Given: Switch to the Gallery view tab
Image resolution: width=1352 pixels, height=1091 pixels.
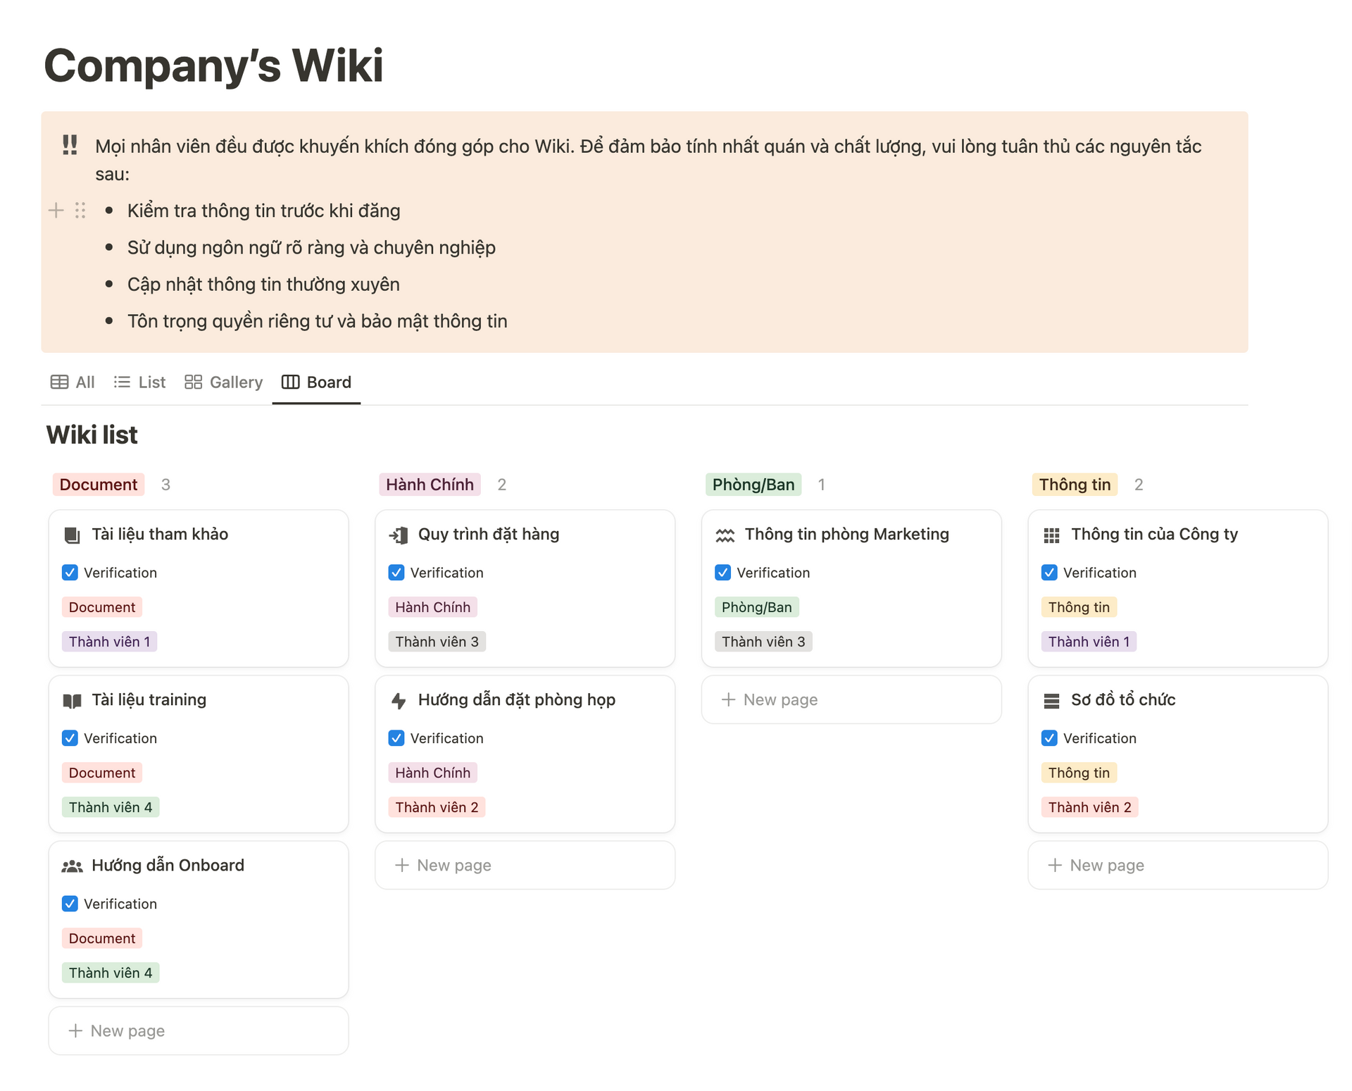Looking at the screenshot, I should [x=223, y=382].
